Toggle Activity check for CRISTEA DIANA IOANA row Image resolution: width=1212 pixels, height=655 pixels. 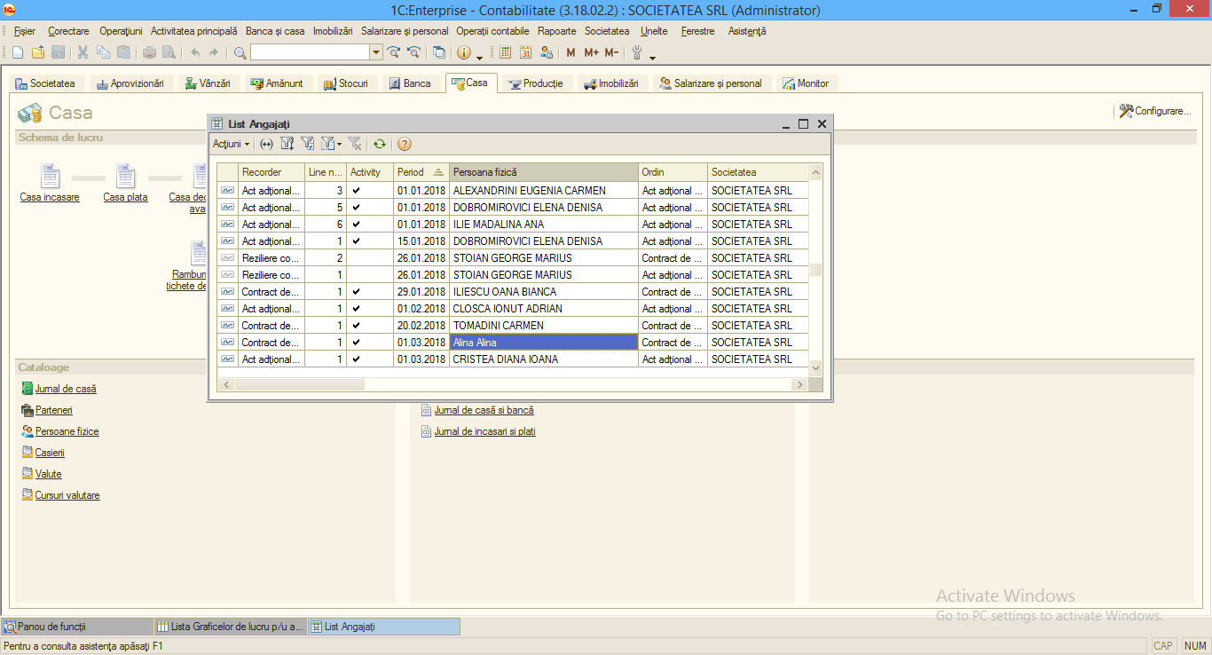tap(356, 359)
